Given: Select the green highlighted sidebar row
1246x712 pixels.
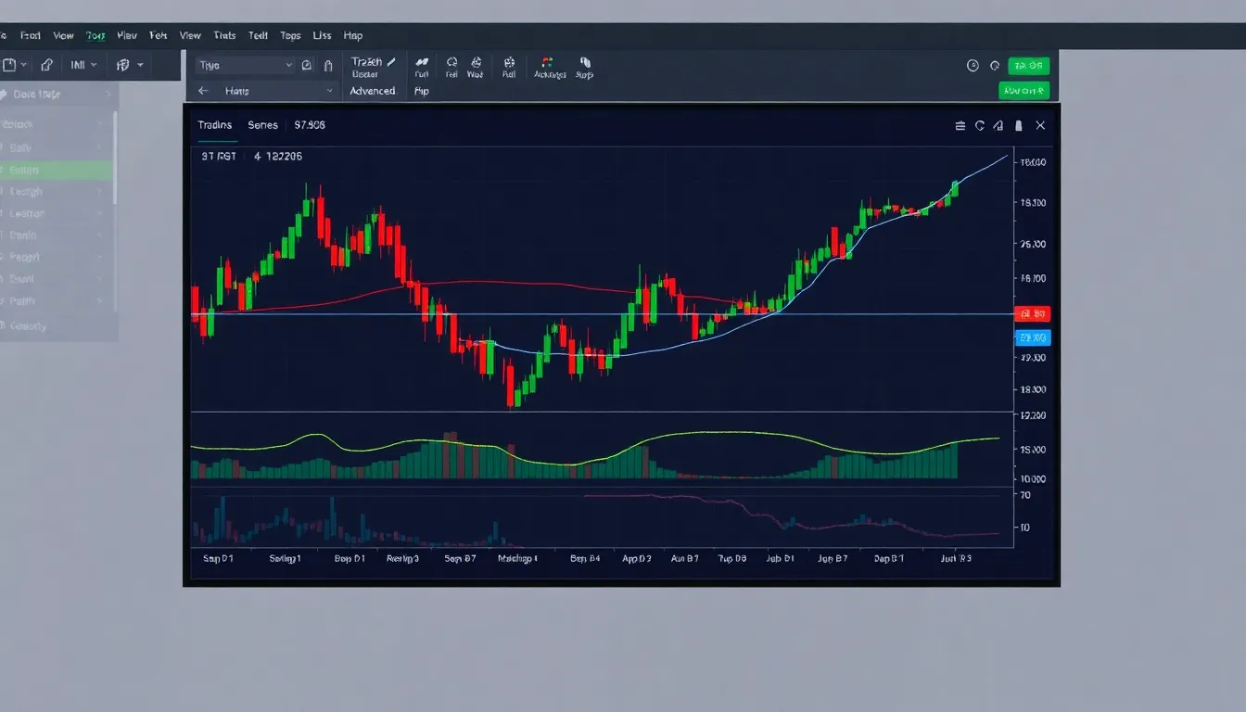Looking at the screenshot, I should pos(56,170).
